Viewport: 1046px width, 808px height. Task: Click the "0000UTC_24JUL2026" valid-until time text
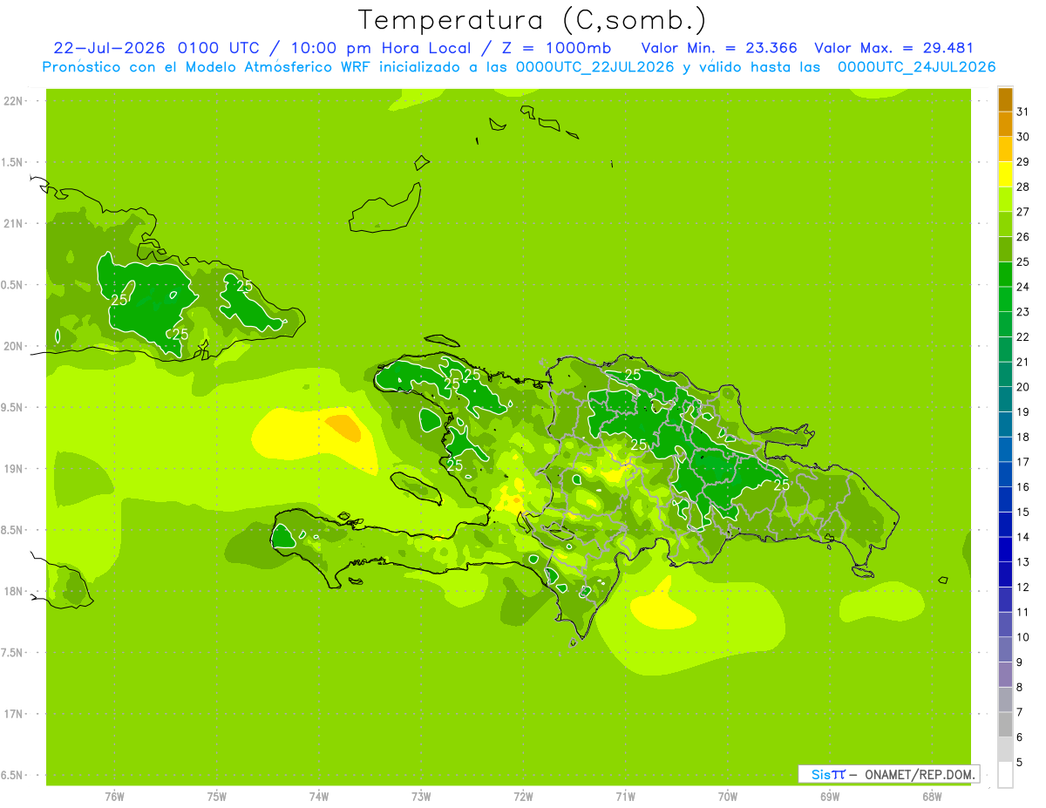tap(916, 67)
